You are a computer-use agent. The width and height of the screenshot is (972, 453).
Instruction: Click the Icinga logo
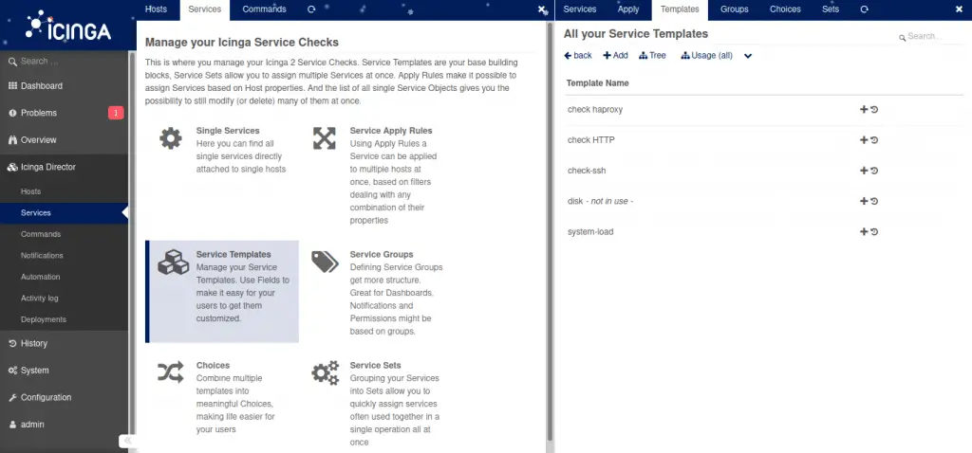point(68,26)
